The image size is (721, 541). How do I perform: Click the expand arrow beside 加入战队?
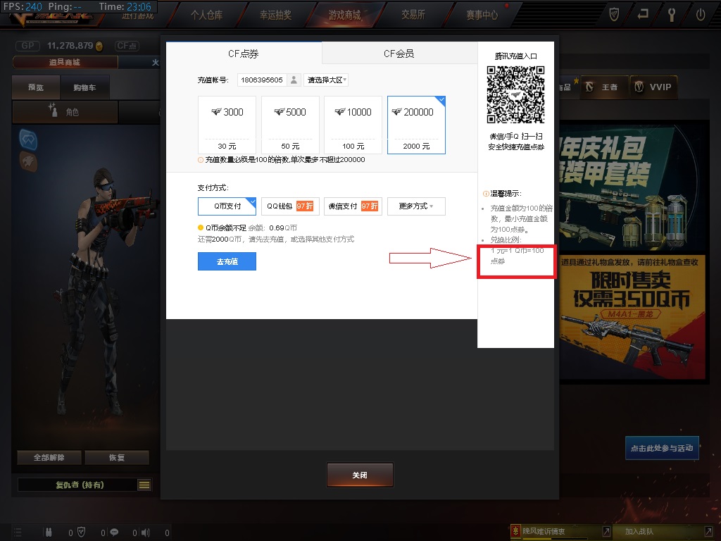coord(708,531)
